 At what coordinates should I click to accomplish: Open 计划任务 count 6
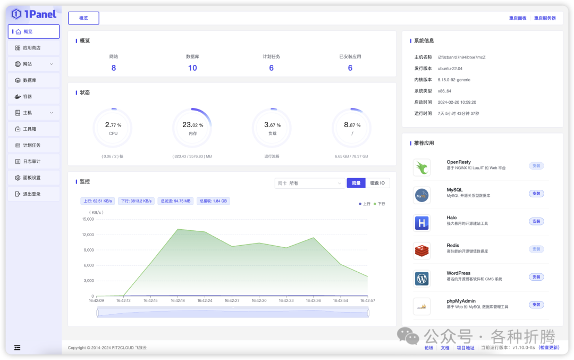(271, 68)
